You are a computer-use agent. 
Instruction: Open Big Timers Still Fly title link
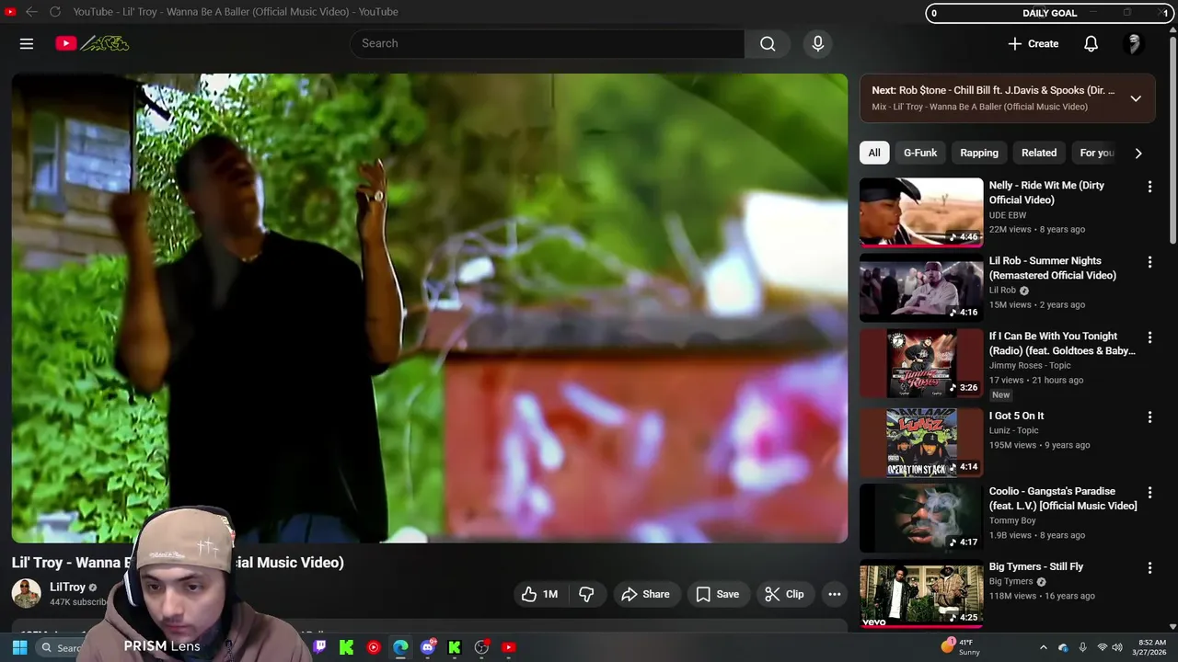(1036, 566)
